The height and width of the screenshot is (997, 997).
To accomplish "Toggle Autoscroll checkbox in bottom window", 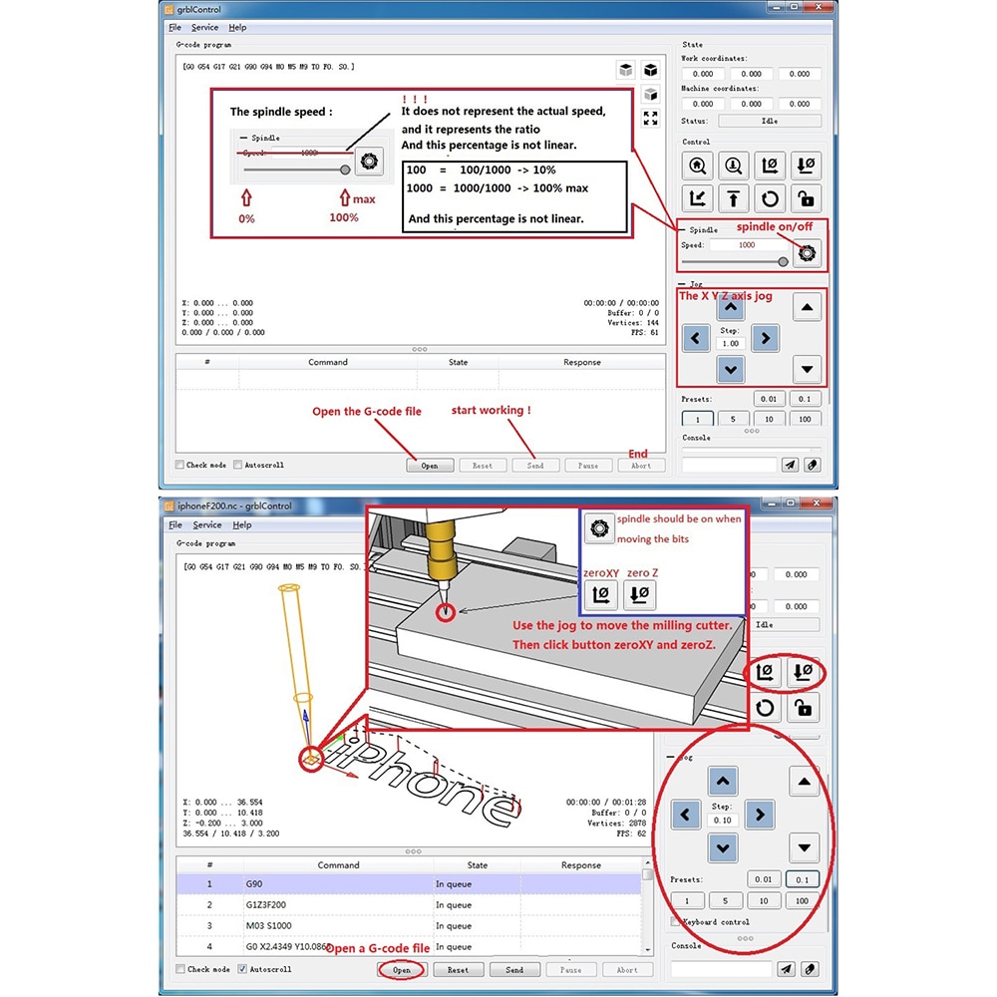I will click(242, 969).
